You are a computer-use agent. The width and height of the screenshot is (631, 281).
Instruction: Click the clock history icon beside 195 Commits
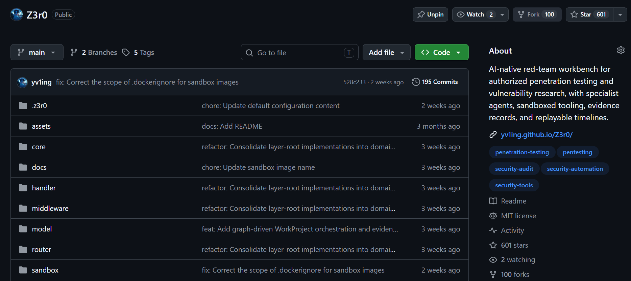click(416, 82)
